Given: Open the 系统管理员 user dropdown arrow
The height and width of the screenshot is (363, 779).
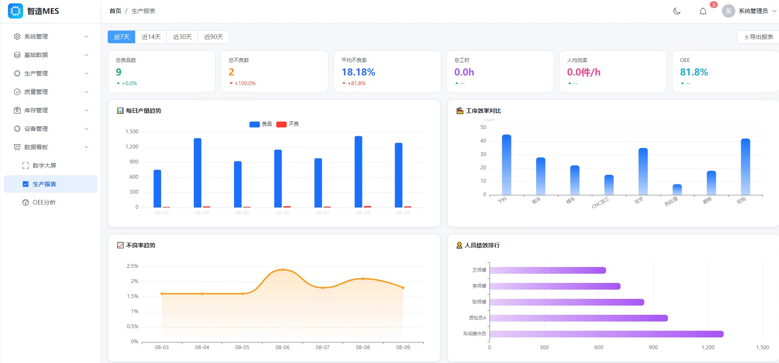Looking at the screenshot, I should (x=774, y=11).
